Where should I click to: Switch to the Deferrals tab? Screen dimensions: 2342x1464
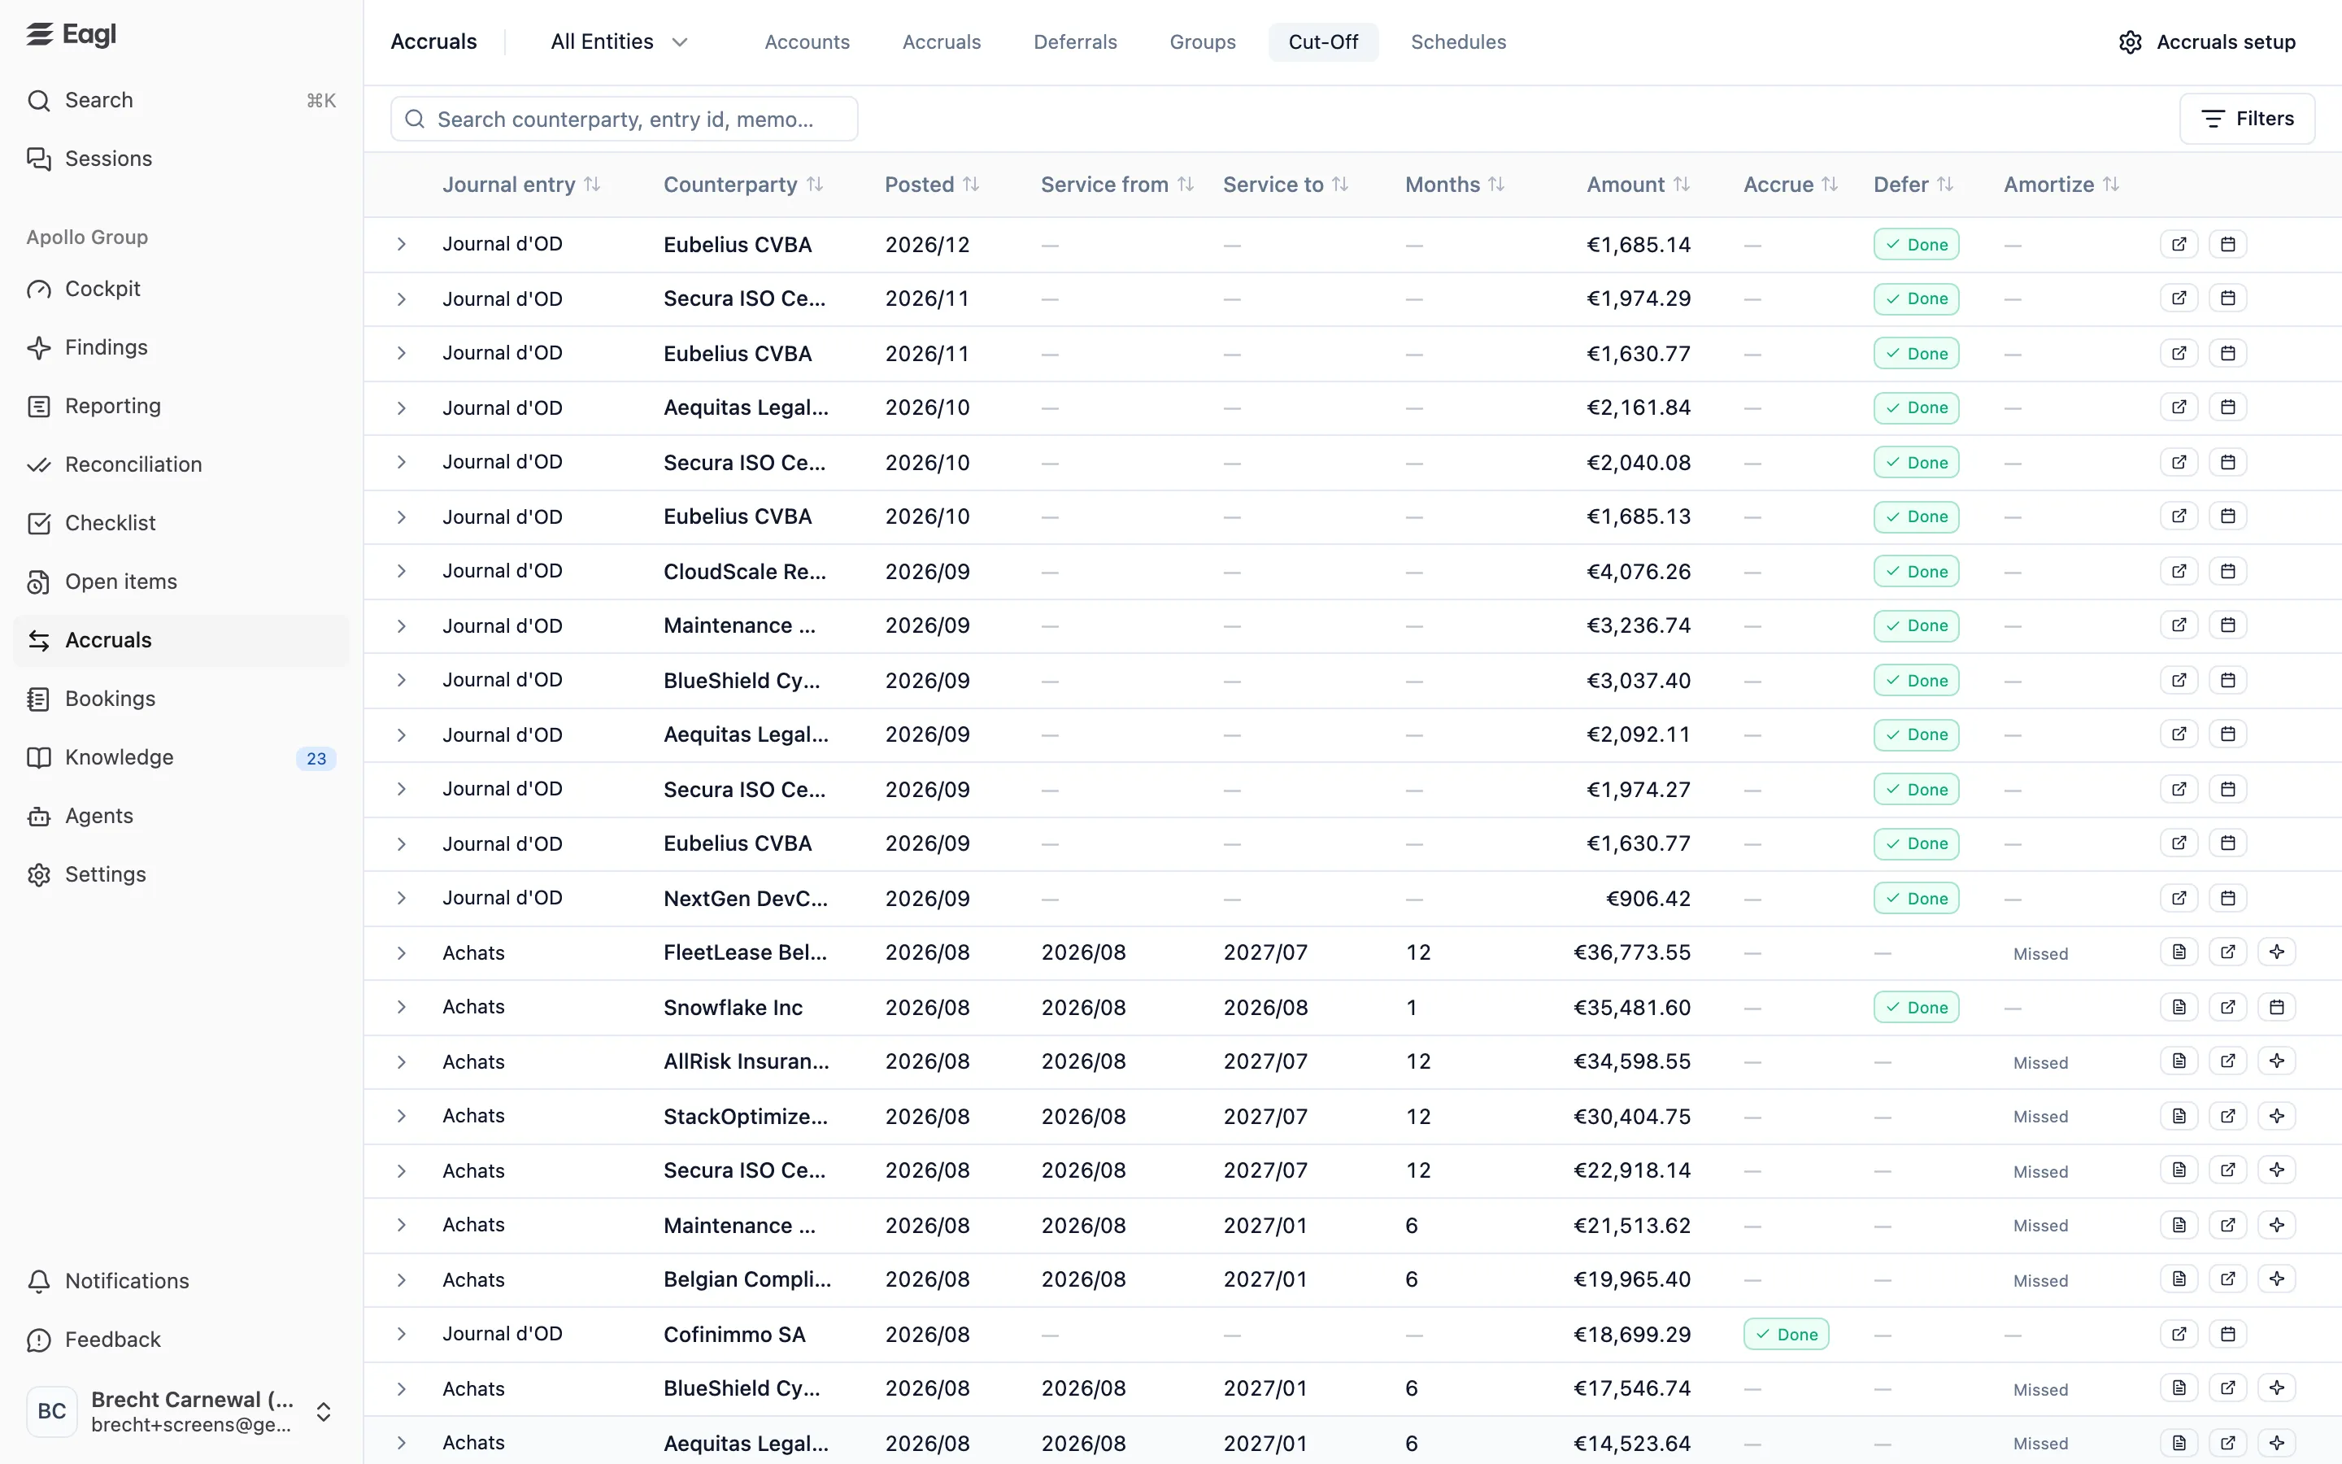(x=1075, y=41)
